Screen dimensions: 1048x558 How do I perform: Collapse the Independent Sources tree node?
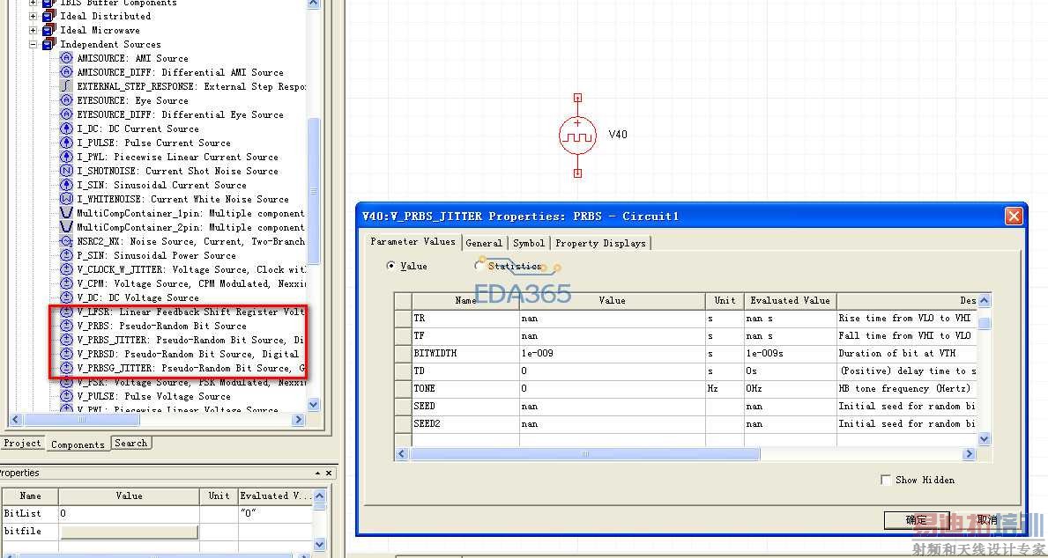33,44
